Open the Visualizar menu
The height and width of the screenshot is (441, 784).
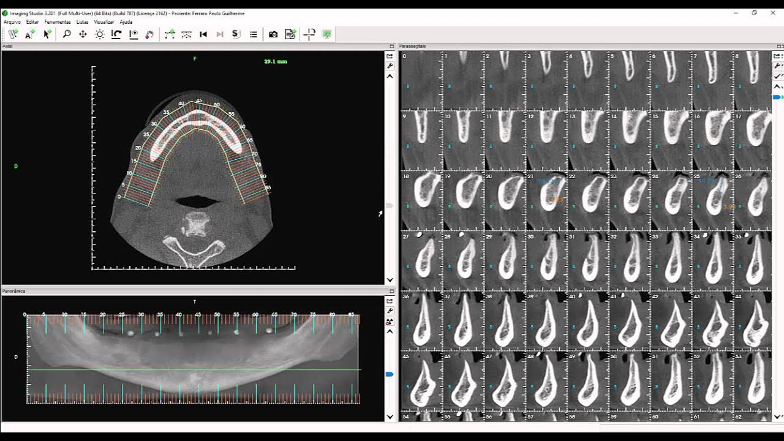104,22
